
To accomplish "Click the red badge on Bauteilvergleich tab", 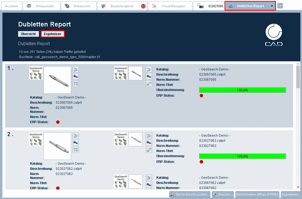I will (x=143, y=6).
